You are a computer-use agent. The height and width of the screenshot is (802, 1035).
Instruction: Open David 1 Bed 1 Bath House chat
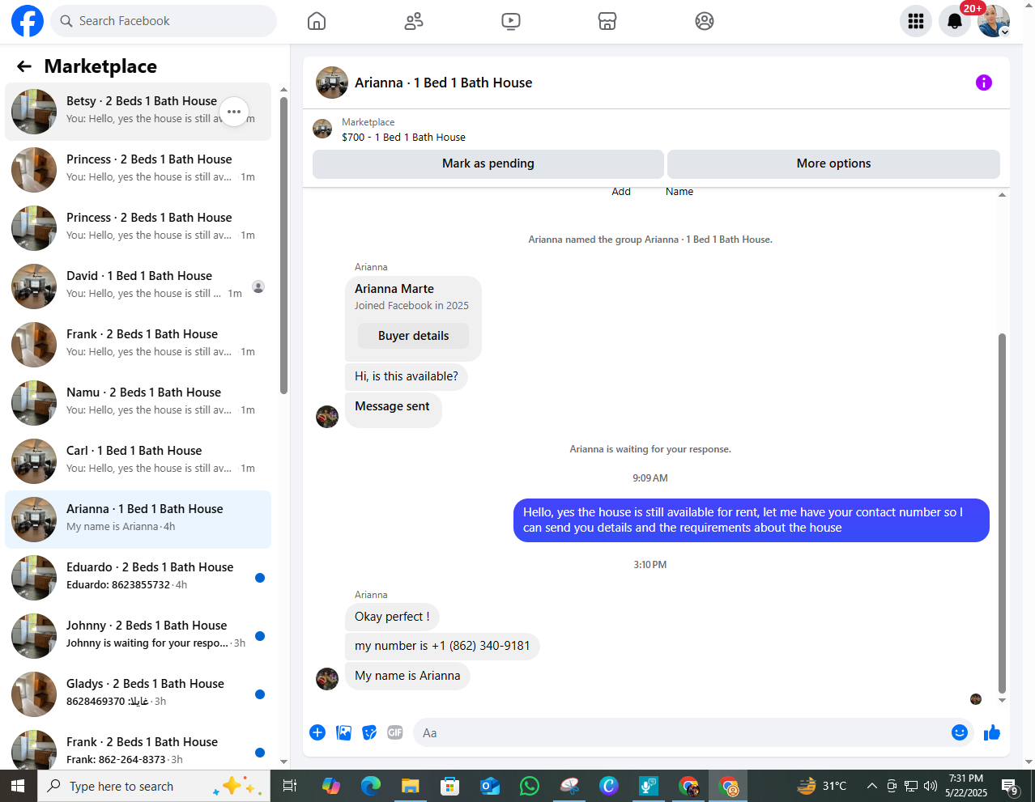[138, 286]
